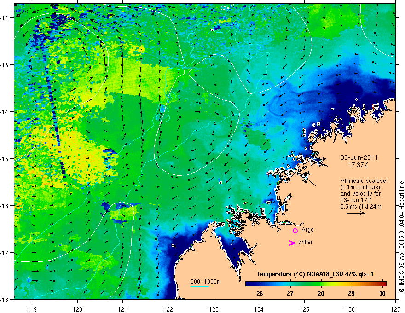This screenshot has width=405, height=313.
Task: Click the magenta Argo circle legend symbol
Action: (x=295, y=231)
